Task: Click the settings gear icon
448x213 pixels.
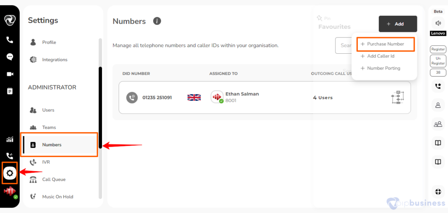Action: click(x=10, y=173)
